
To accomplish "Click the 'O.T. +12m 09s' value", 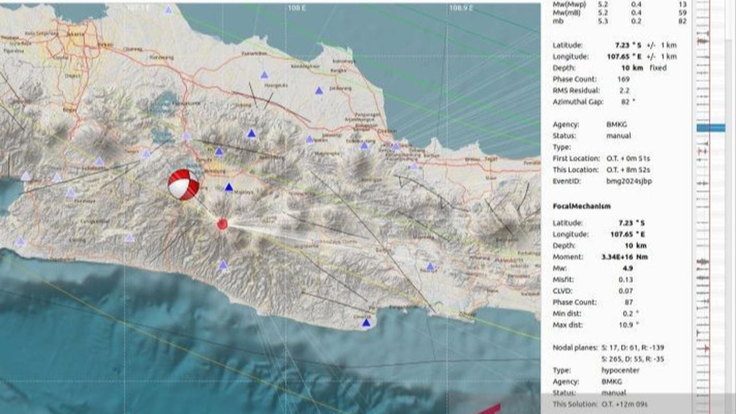I will click(624, 404).
